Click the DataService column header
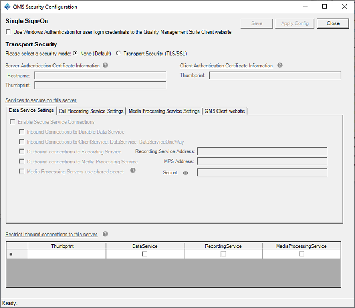 (145, 246)
